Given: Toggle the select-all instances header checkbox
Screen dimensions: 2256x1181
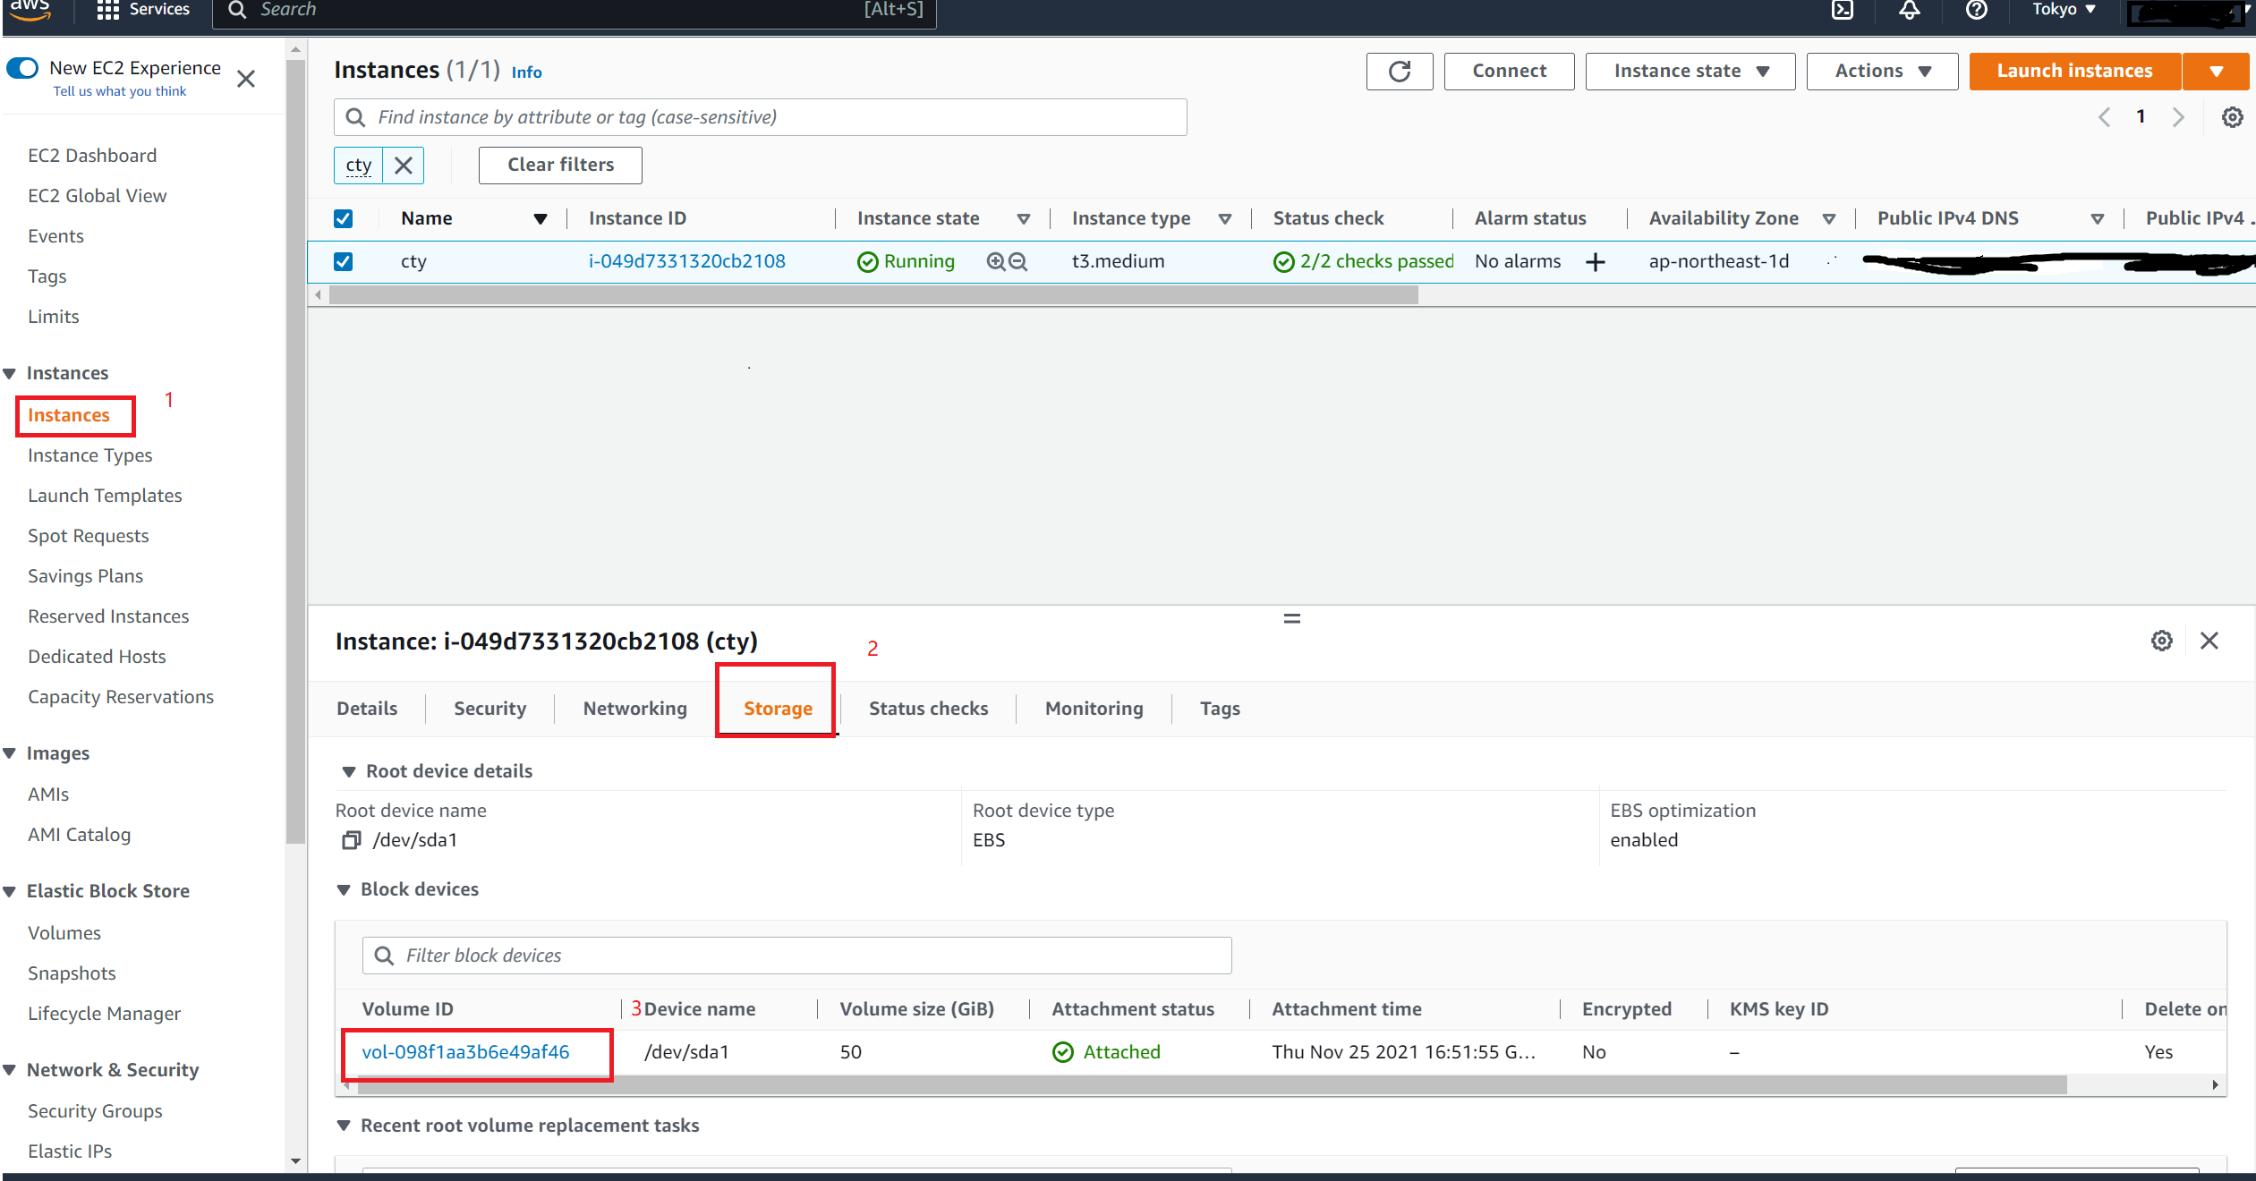Looking at the screenshot, I should click(x=344, y=217).
